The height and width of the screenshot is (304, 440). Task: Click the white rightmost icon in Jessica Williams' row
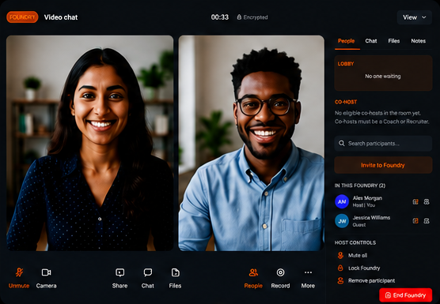coord(427,221)
